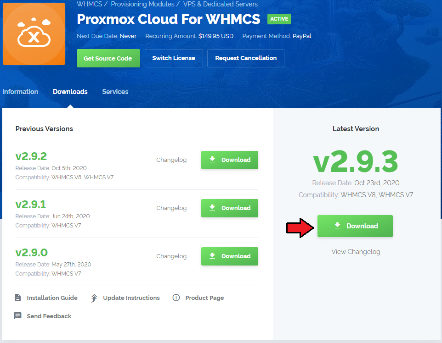
Task: Select the Next Due Date Never text
Action: click(x=107, y=36)
